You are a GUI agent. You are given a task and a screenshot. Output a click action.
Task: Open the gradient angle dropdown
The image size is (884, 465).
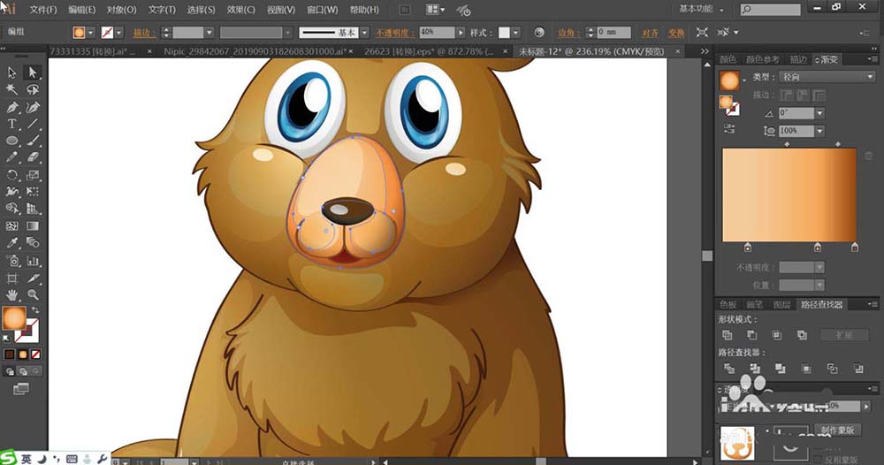[819, 113]
